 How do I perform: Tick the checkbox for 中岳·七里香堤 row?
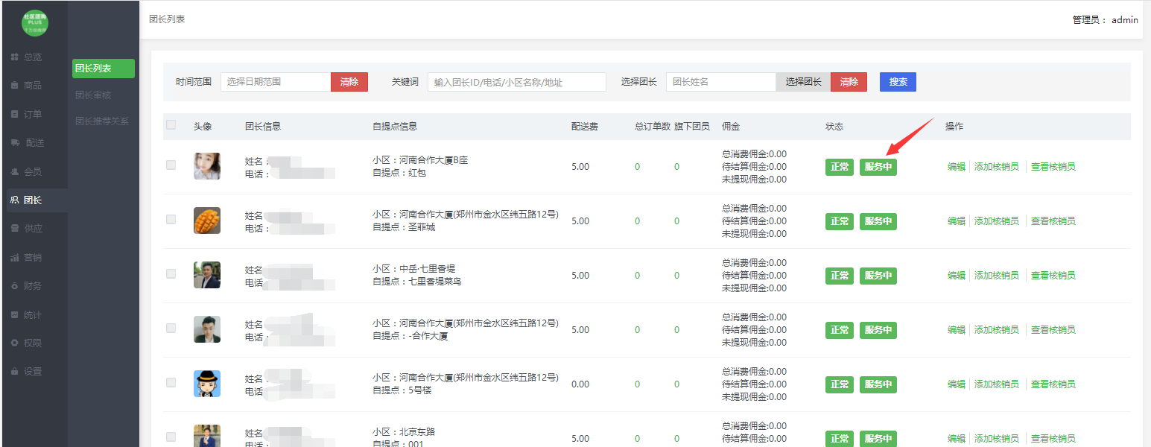point(171,274)
